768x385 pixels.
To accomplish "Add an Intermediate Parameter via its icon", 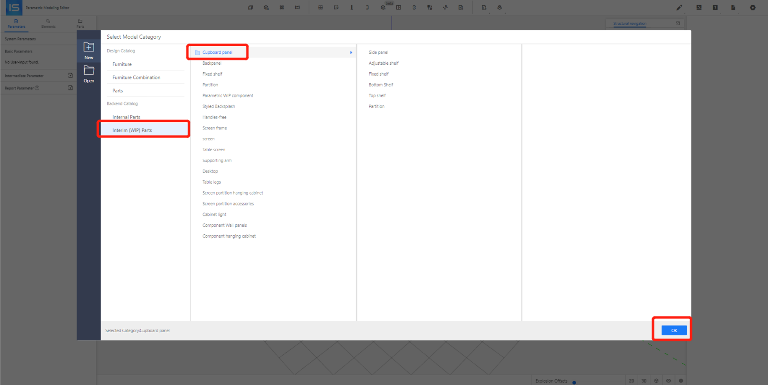I will coord(70,76).
